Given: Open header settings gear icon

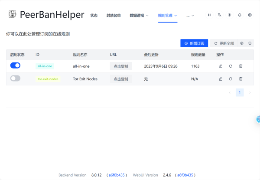Looking at the screenshot, I should (250, 15).
